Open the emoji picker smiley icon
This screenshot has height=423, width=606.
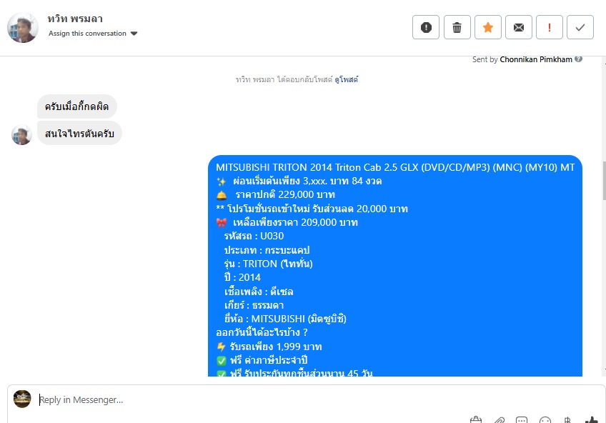[x=545, y=420]
